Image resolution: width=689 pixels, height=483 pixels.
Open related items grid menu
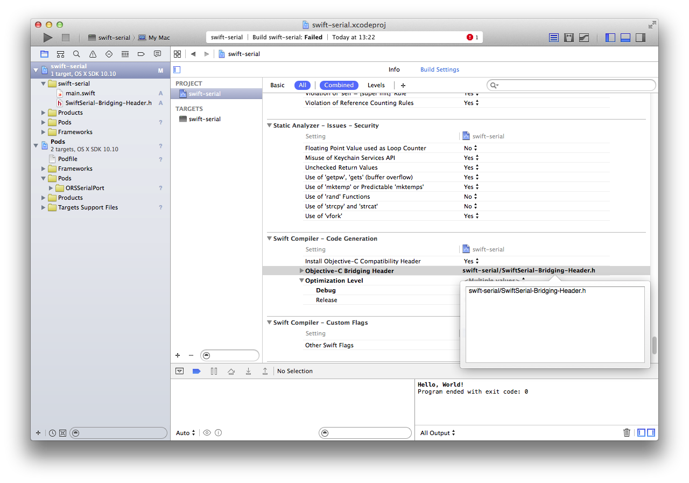177,54
